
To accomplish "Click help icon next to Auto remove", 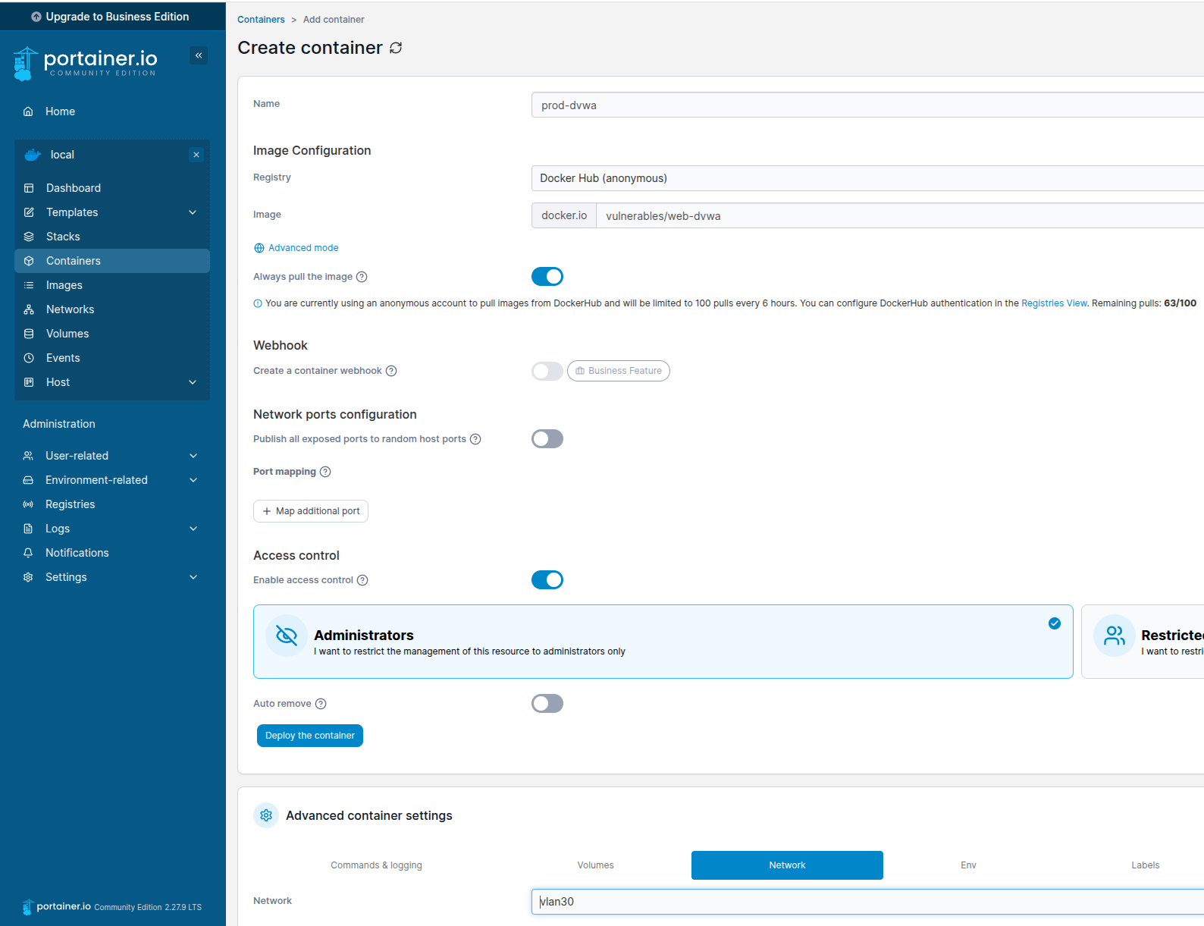I will [x=321, y=704].
